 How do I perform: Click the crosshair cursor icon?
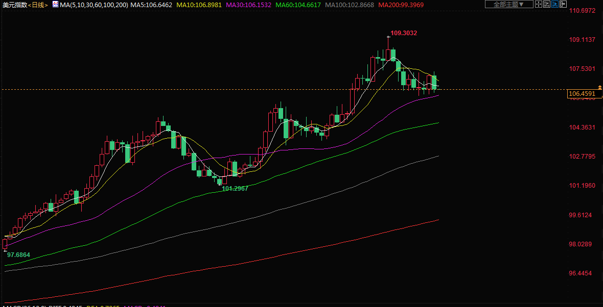pyautogui.click(x=538, y=5)
